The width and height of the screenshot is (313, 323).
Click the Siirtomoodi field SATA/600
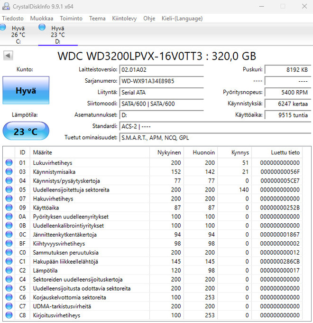point(161,104)
